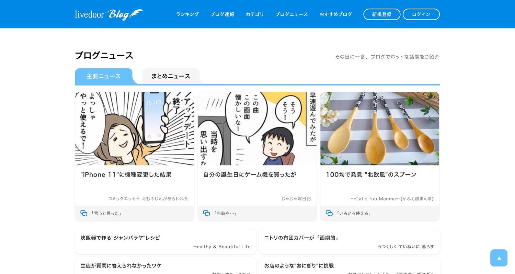Open the game console manga thumbnail

point(257,128)
